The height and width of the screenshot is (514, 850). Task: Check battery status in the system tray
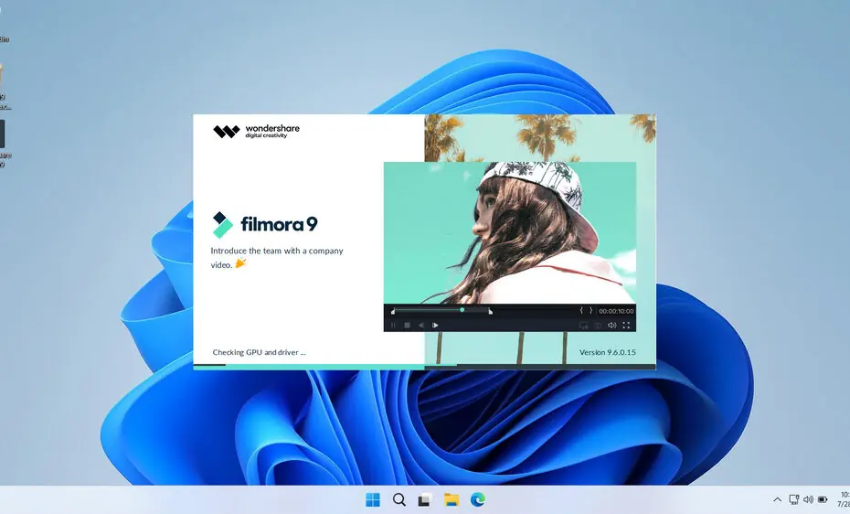(823, 499)
